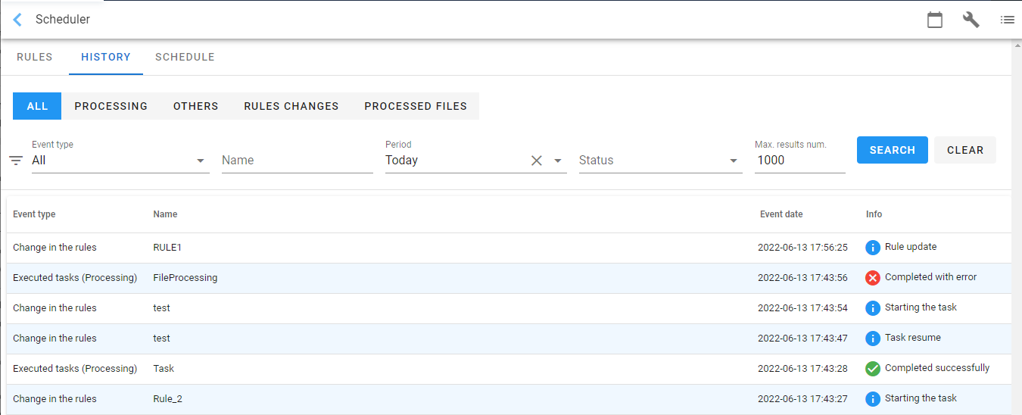The height and width of the screenshot is (415, 1022).
Task: Open the calendar icon in top bar
Action: (x=935, y=20)
